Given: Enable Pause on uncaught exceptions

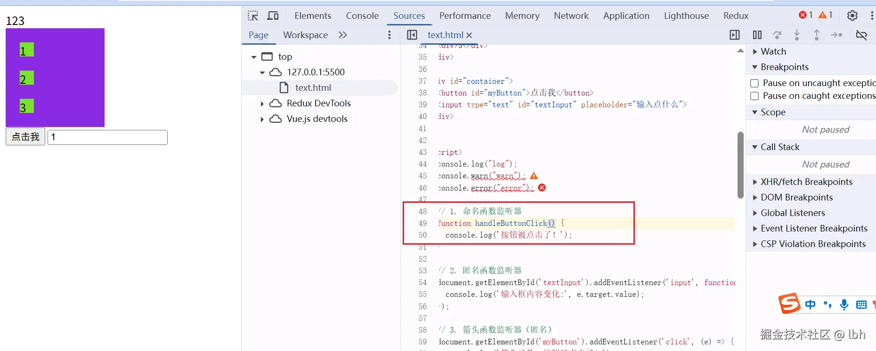Looking at the screenshot, I should tap(754, 83).
